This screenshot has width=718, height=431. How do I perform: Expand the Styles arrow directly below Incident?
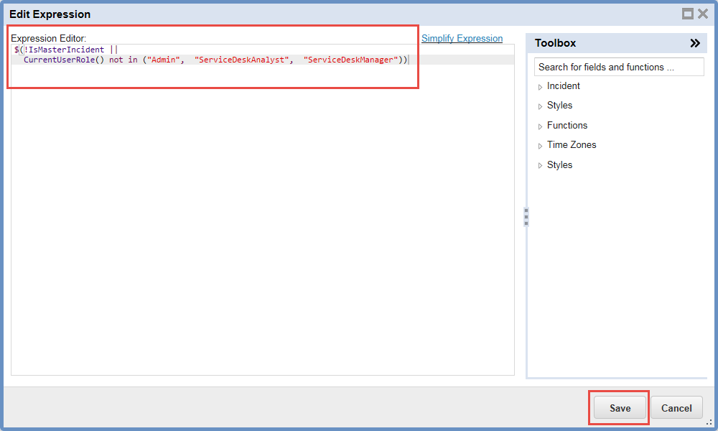(x=540, y=106)
